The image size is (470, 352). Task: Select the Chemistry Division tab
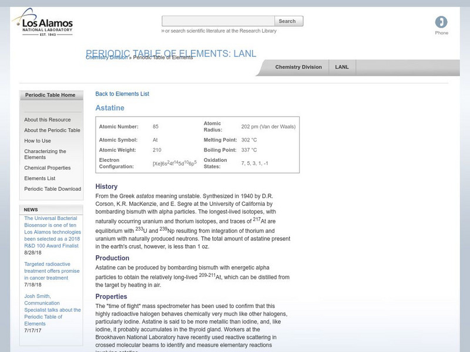298,67
